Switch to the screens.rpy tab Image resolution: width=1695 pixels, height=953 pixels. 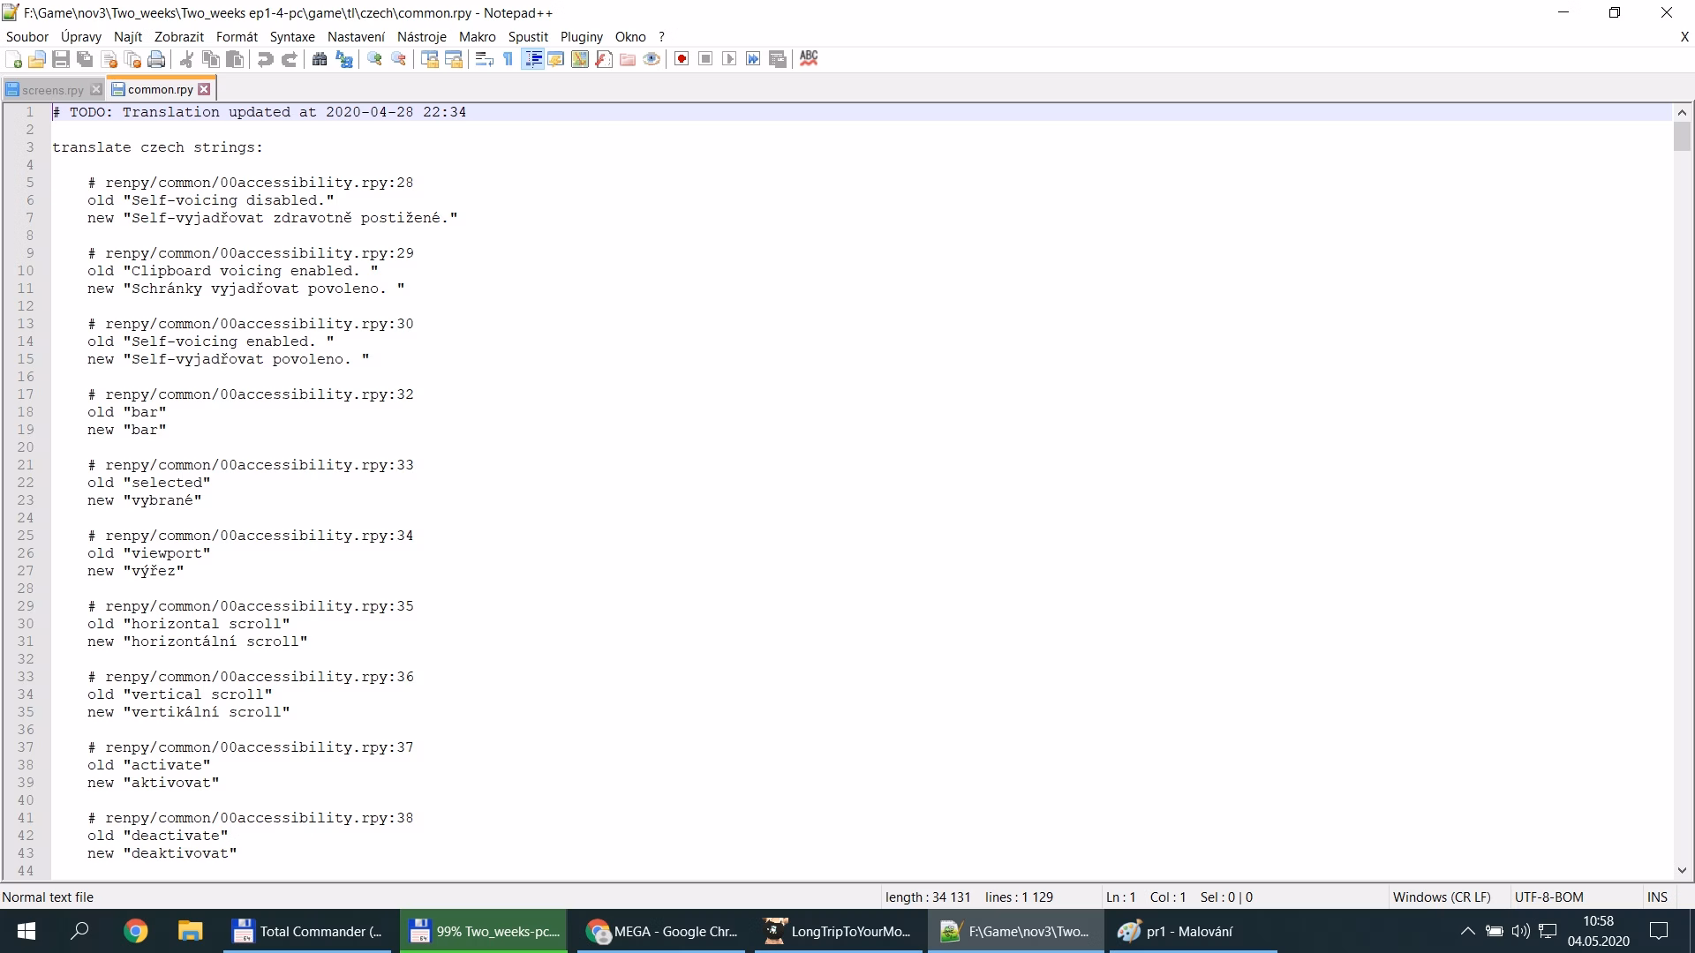[x=52, y=90]
